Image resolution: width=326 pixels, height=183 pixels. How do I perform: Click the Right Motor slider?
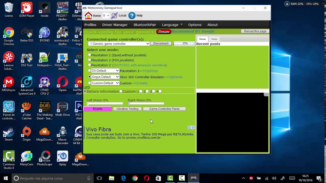(x=146, y=104)
